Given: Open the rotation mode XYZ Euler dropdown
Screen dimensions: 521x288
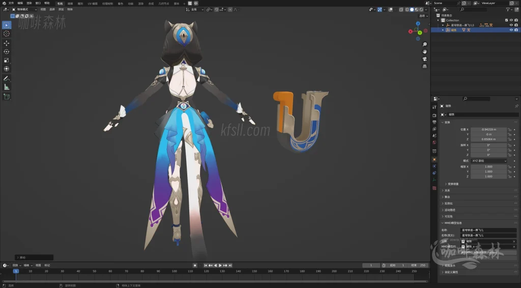Looking at the screenshot, I should pyautogui.click(x=489, y=161).
